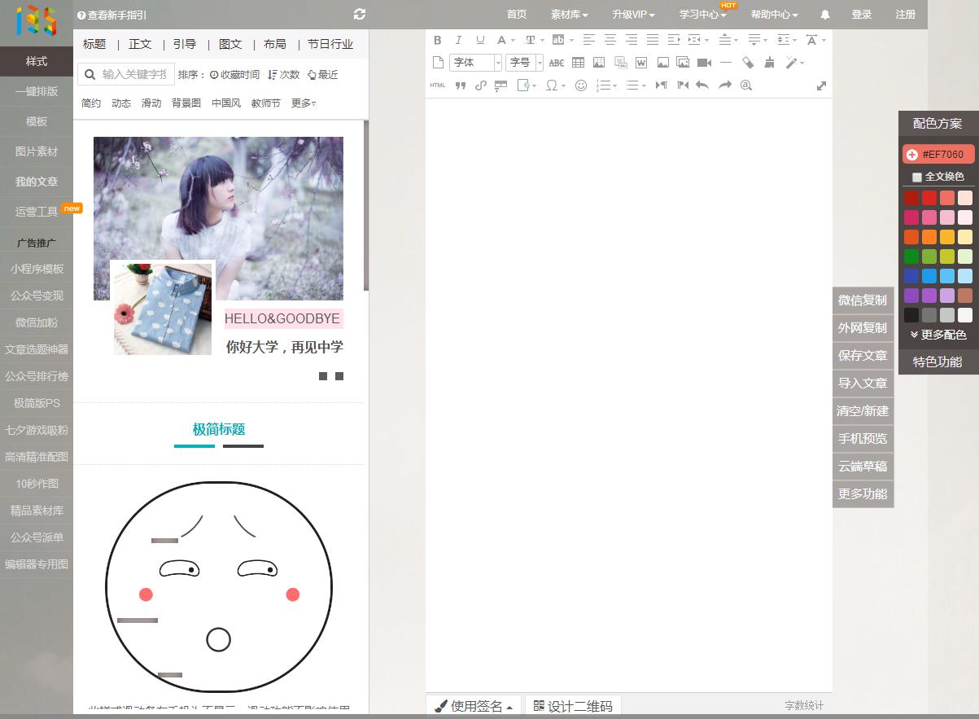Switch to HTML source view
This screenshot has width=979, height=719.
tap(437, 85)
